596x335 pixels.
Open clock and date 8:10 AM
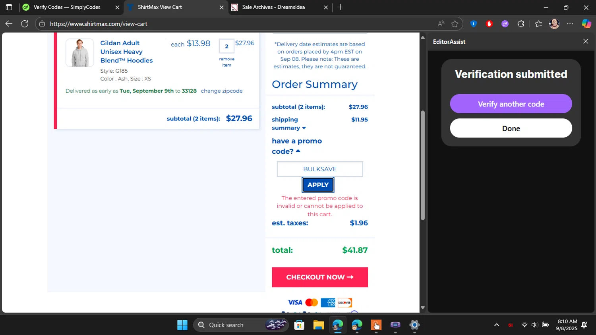click(x=567, y=325)
